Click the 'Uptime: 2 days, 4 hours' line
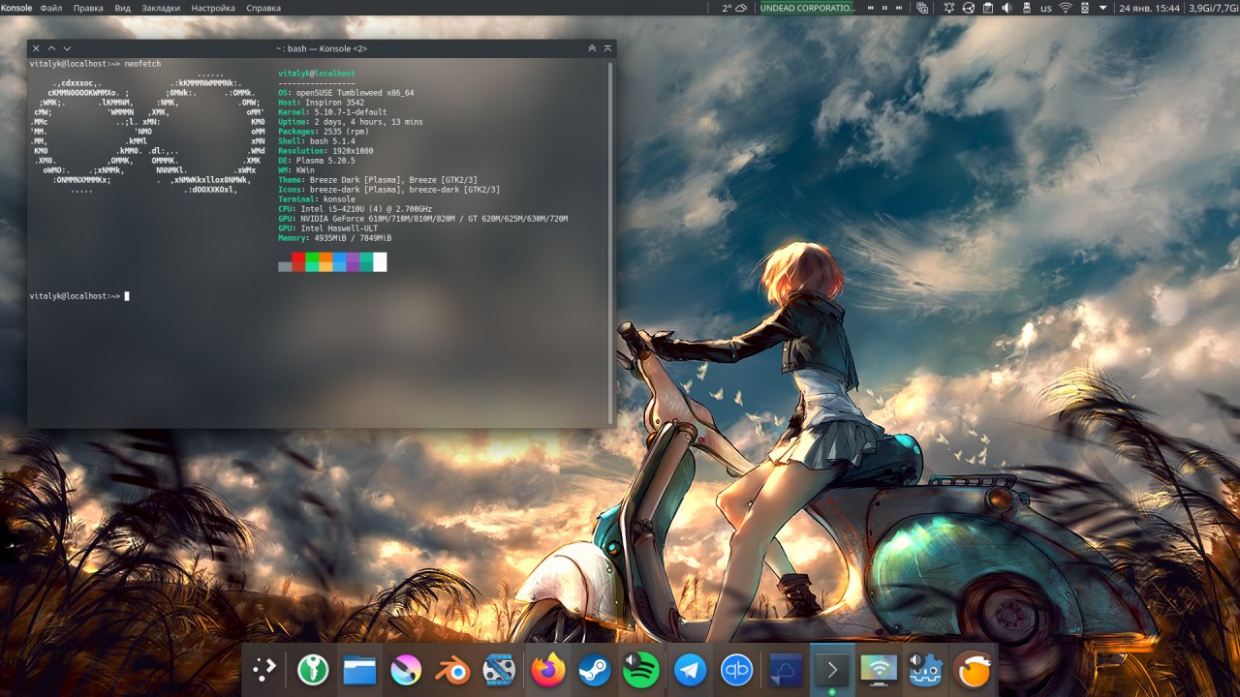This screenshot has height=697, width=1240. [351, 122]
